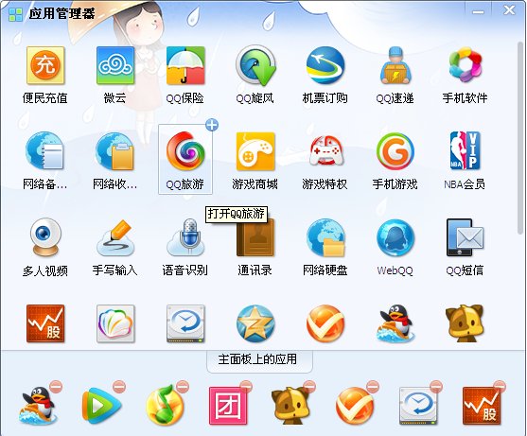The width and height of the screenshot is (527, 436).
Task: Remove Tencent Video from the main panel bar
Action: 119,387
